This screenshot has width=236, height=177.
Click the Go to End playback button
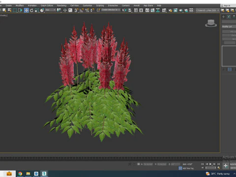(218, 164)
